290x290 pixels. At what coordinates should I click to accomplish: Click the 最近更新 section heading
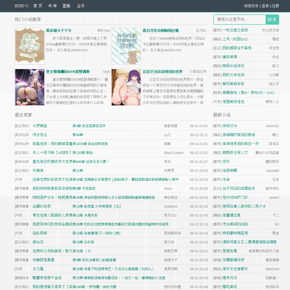pyautogui.click(x=23, y=115)
